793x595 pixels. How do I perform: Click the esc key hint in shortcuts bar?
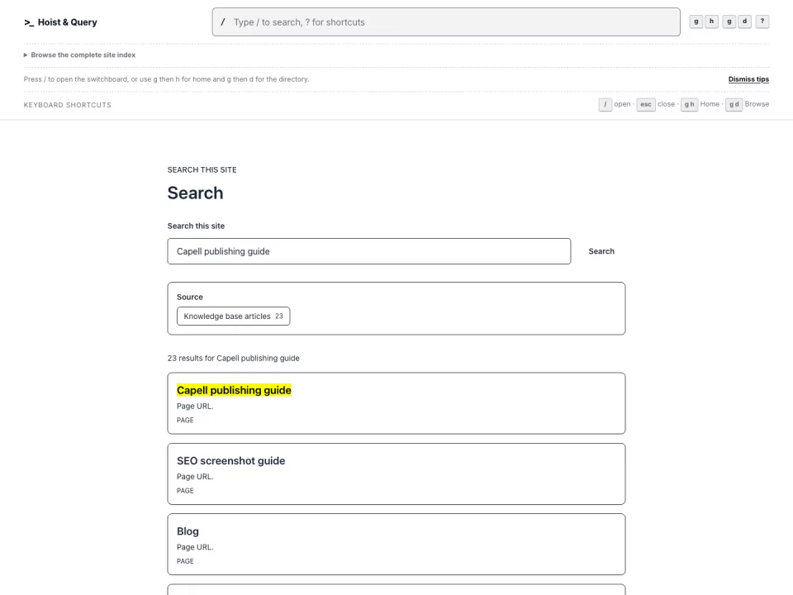(646, 104)
